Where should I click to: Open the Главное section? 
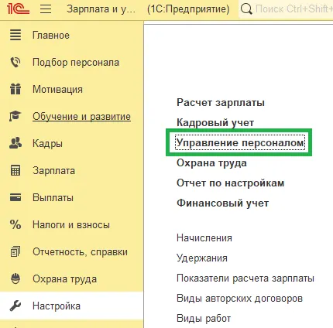(51, 36)
